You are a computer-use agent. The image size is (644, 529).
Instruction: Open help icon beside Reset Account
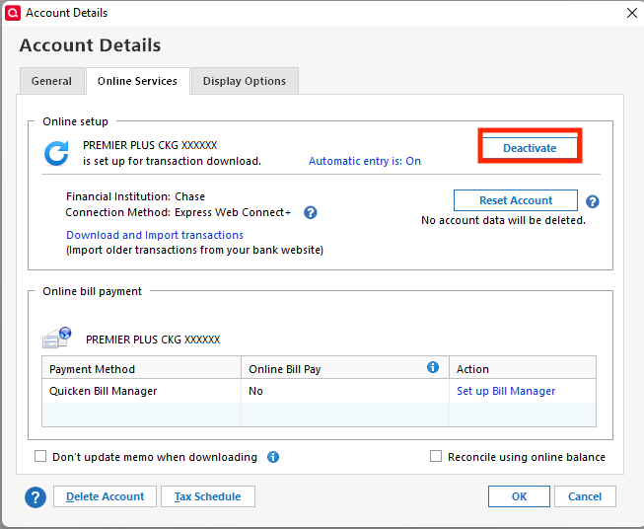point(593,201)
